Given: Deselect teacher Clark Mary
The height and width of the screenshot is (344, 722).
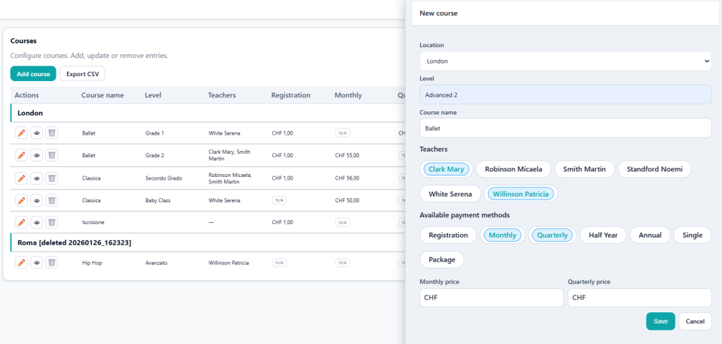Looking at the screenshot, I should (446, 169).
